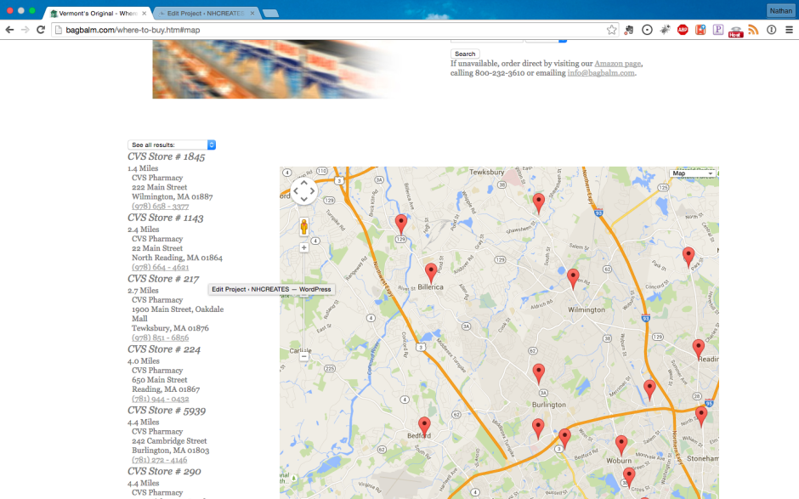Image resolution: width=799 pixels, height=499 pixels.
Task: Open the purple P extension
Action: (718, 30)
